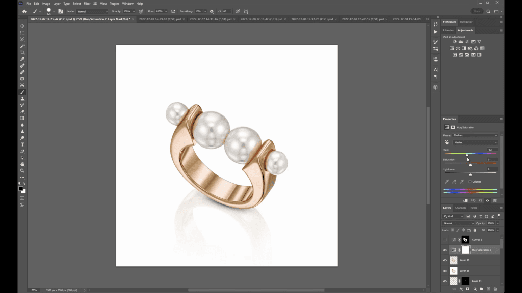
Task: Switch to the Libraries tab
Action: pos(448,30)
